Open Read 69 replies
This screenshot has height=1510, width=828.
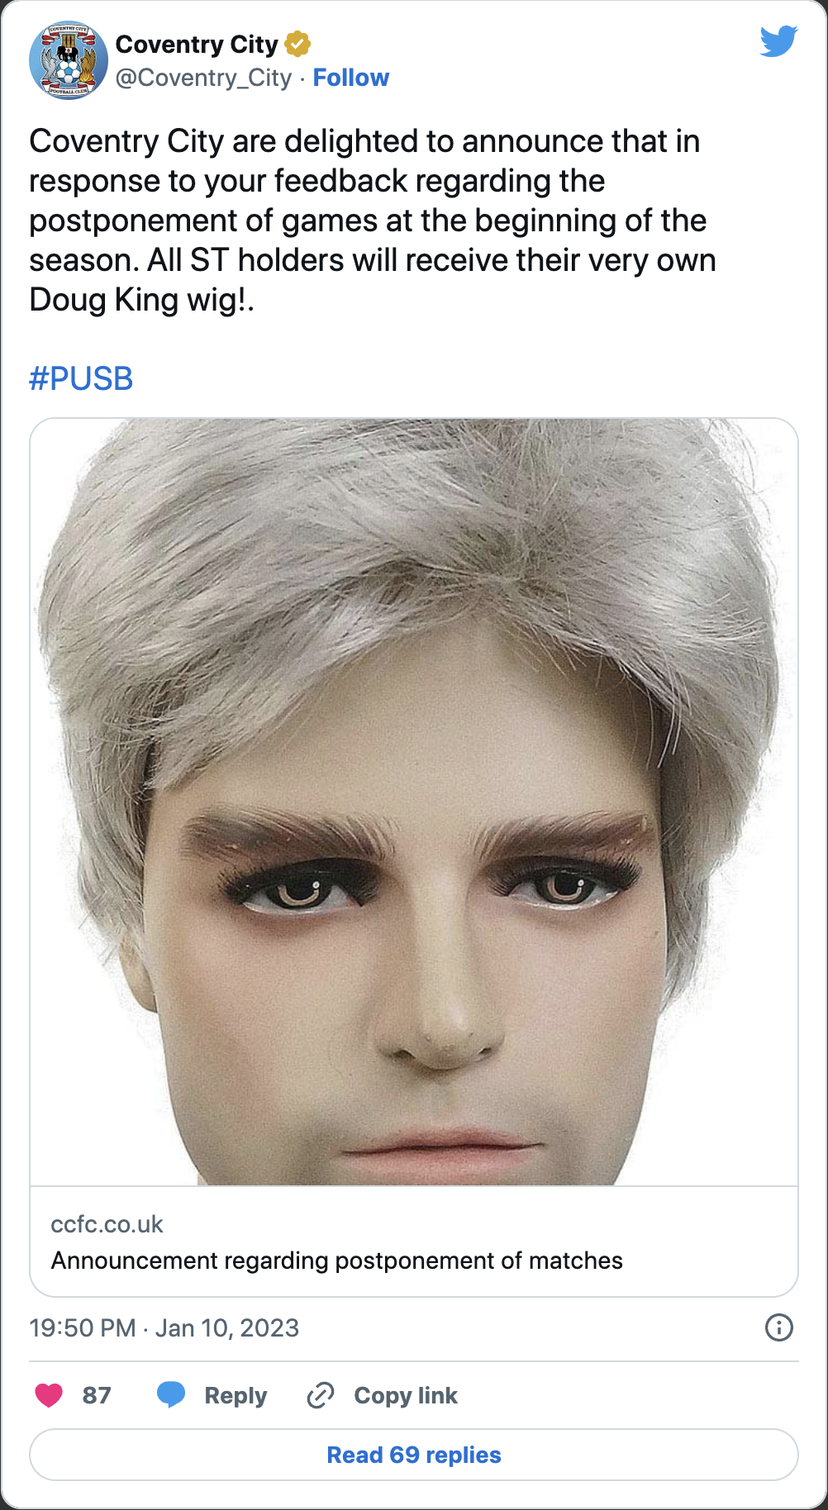[414, 1455]
